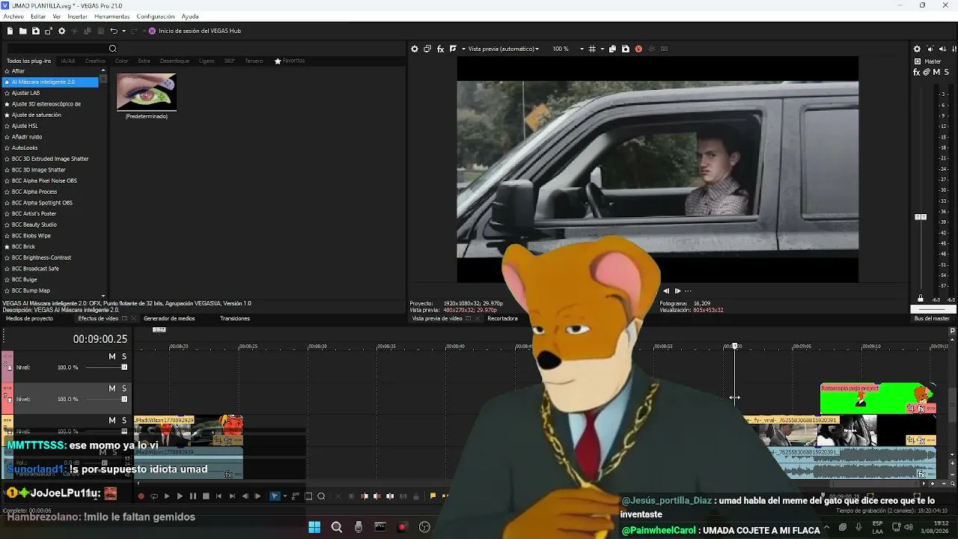Pause playback in the transport bar
The image size is (958, 539).
pos(192,496)
